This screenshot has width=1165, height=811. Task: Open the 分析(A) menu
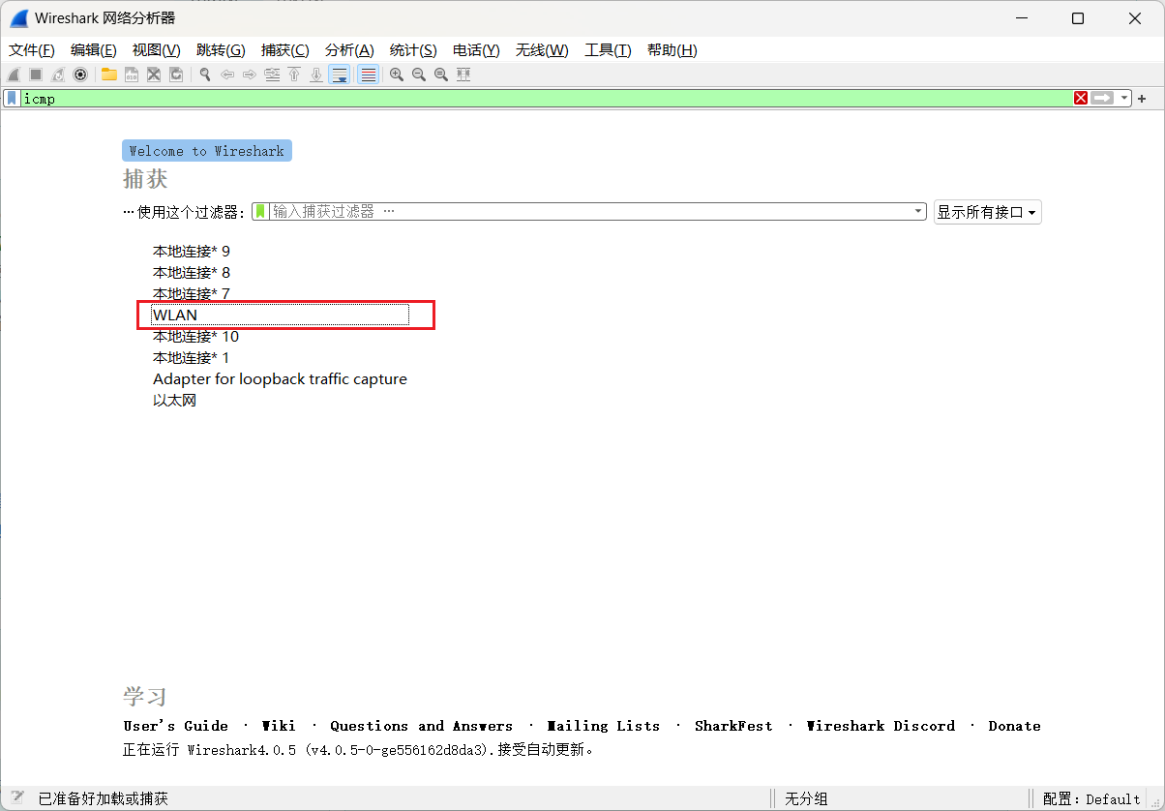349,50
